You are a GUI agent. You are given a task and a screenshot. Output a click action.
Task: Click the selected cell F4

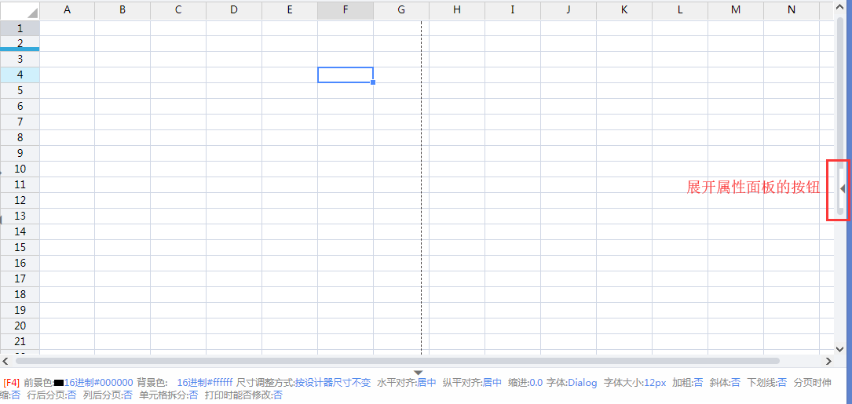[346, 75]
